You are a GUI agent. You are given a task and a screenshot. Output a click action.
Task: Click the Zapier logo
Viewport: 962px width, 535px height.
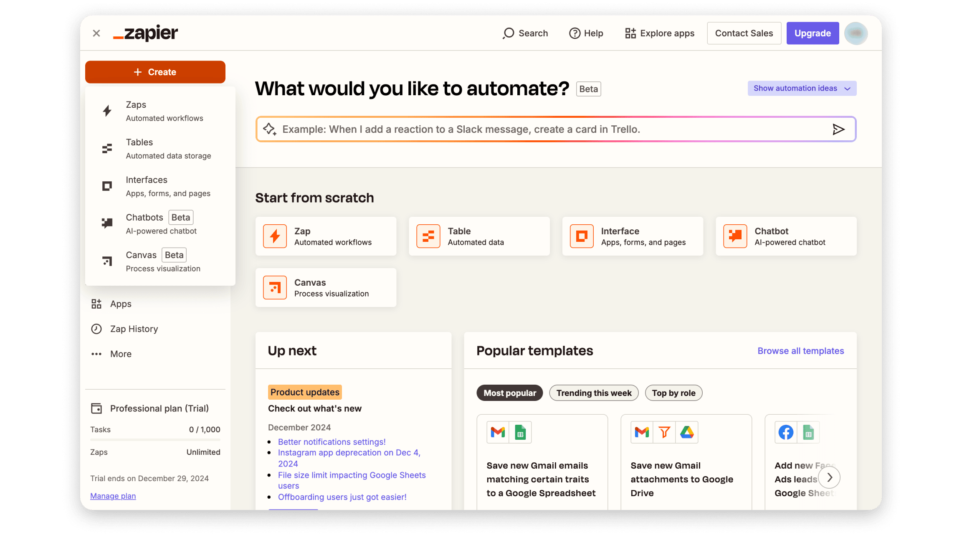click(x=145, y=33)
